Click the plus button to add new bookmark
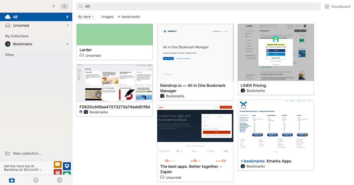 tap(64, 6)
